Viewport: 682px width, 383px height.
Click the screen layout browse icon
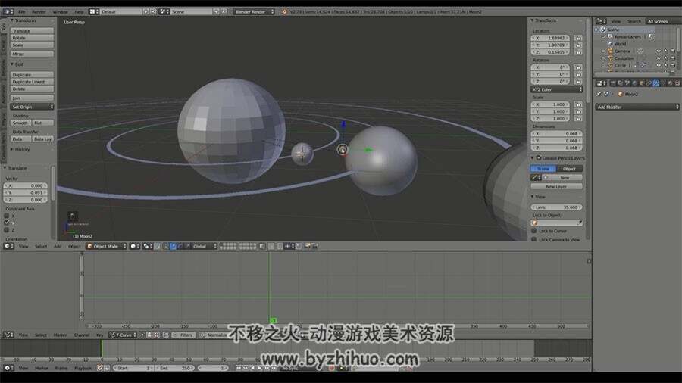93,11
